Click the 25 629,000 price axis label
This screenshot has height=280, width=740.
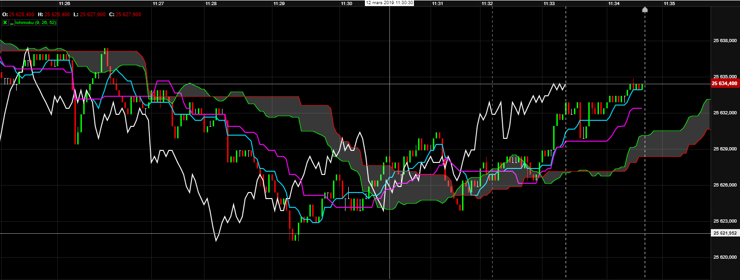(725, 149)
